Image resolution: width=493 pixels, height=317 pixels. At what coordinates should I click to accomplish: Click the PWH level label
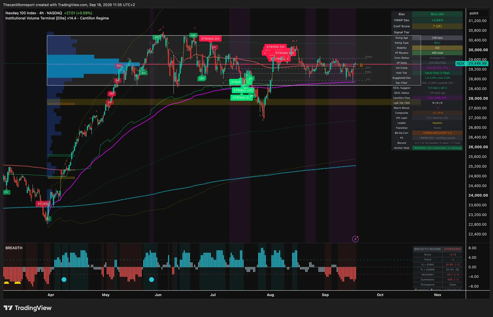point(368,57)
